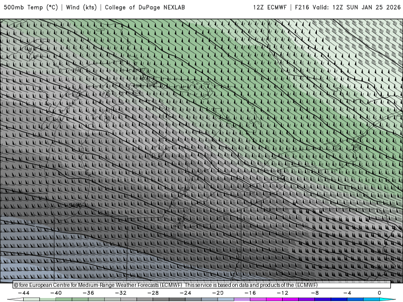403x302 pixels.
Task: Click the 0 legend value
Action: [379, 293]
